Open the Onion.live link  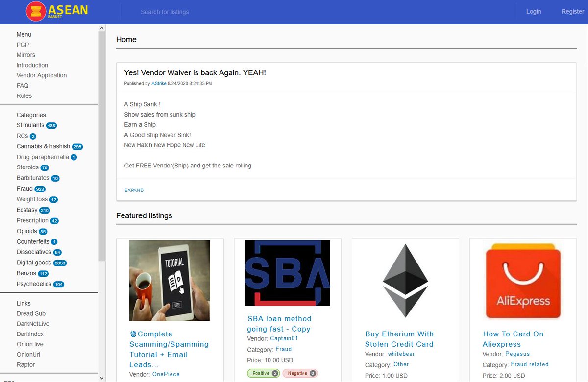click(30, 344)
